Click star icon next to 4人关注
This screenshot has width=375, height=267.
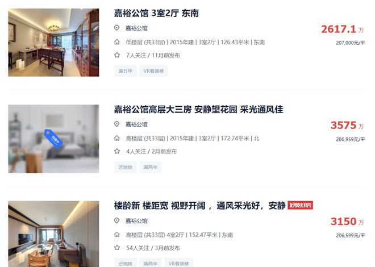click(116, 151)
